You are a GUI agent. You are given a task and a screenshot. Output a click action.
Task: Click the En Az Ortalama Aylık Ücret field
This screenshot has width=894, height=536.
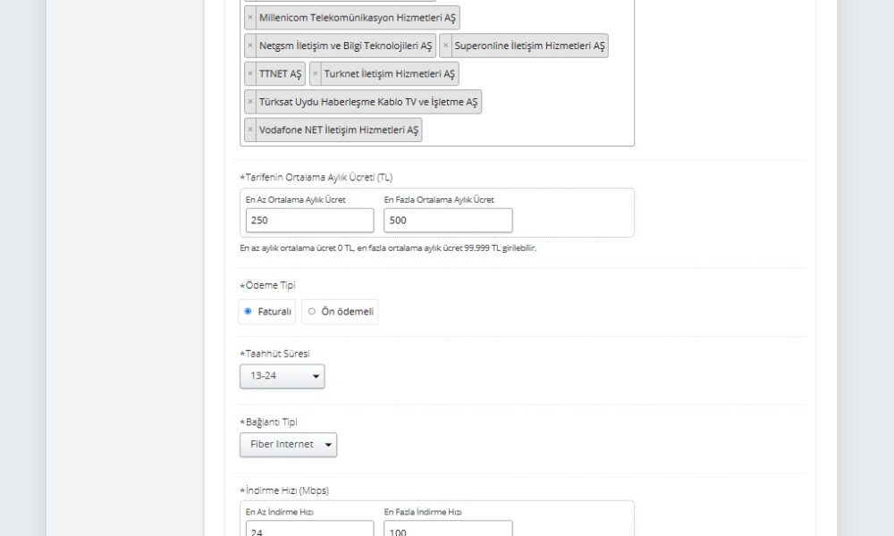(x=309, y=221)
